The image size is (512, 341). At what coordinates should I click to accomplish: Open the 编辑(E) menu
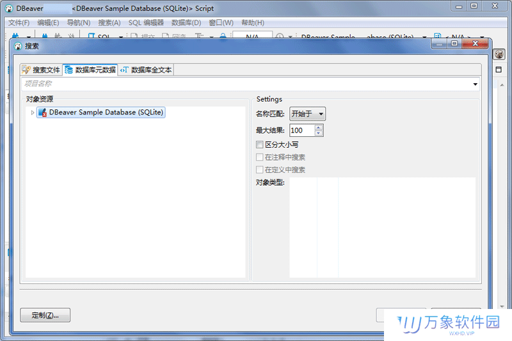[48, 23]
